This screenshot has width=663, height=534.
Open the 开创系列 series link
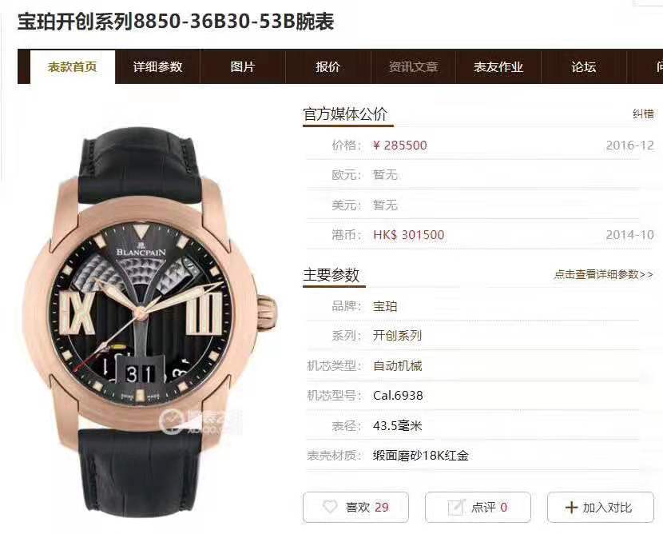point(397,336)
